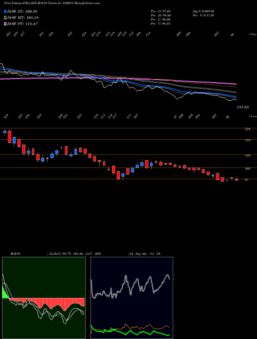Click the 97 label on the candlestick price axis

[246, 180]
